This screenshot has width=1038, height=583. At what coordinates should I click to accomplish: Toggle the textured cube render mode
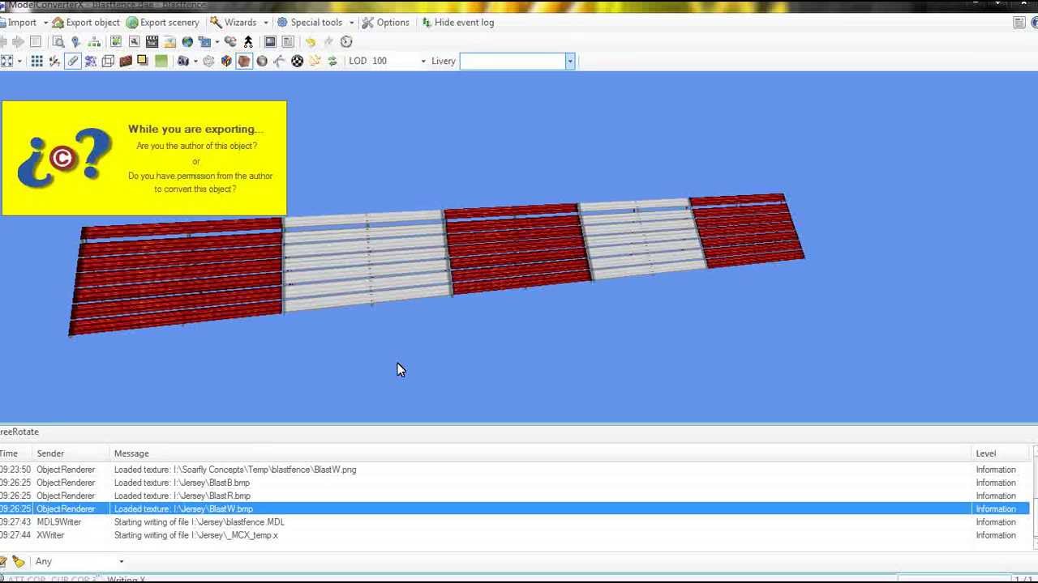pos(244,61)
